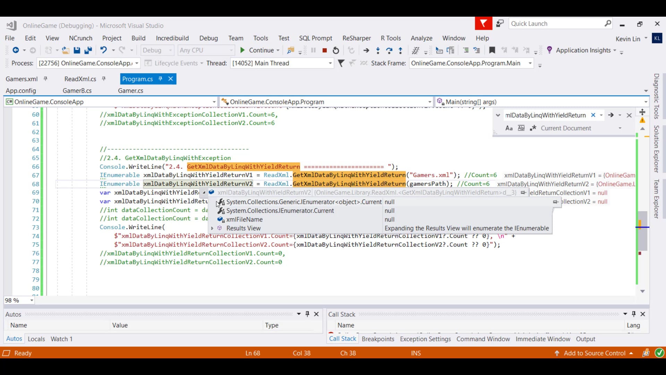Click the editor vertical scrollbar thumb

pos(643,231)
